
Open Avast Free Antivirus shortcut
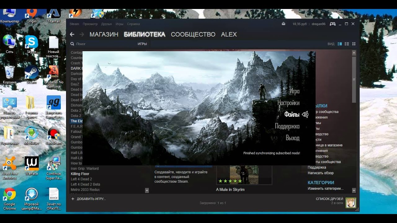[x=10, y=168]
